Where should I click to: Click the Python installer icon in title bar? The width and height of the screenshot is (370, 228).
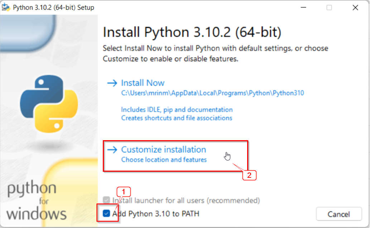6,8
